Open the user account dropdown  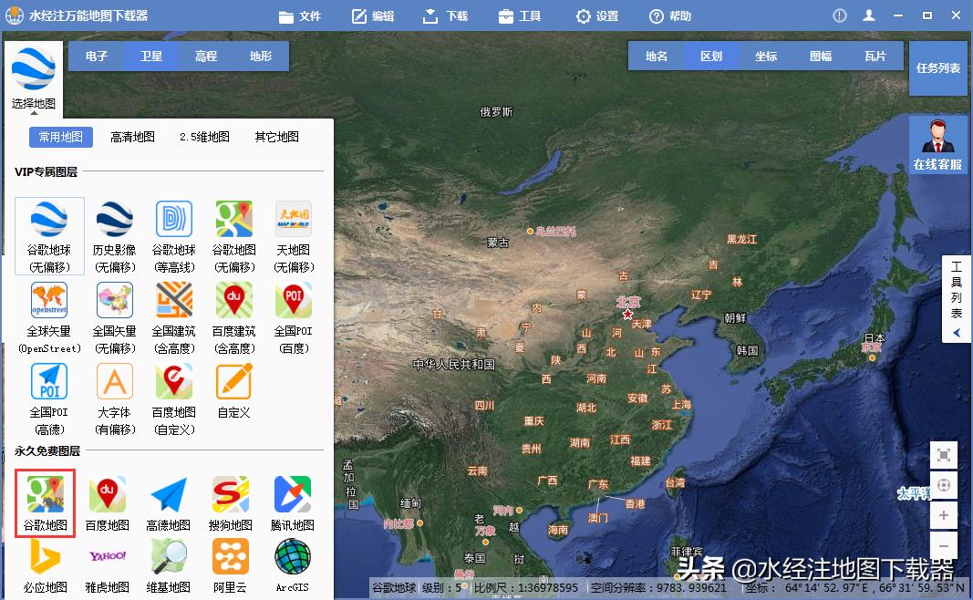[868, 15]
